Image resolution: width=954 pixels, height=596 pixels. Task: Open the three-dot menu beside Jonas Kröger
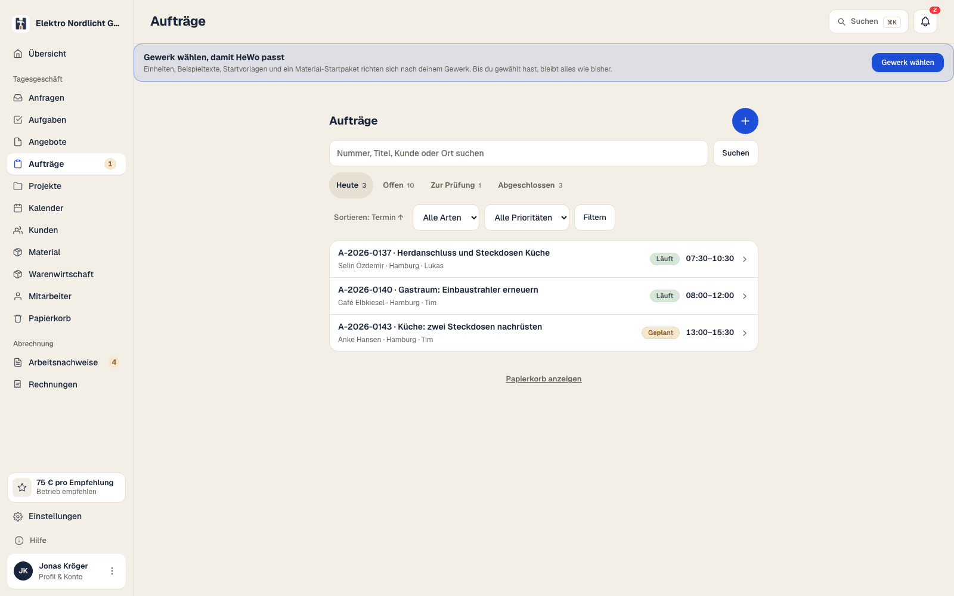112,571
